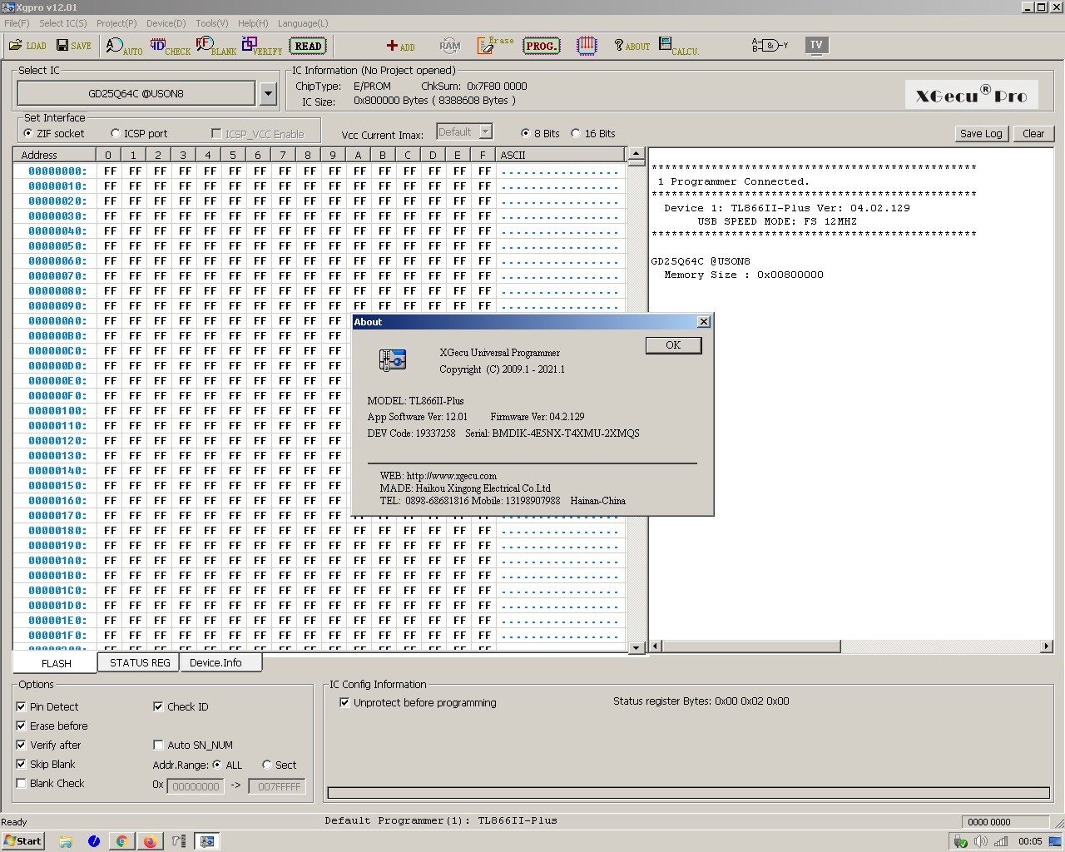
Task: Click the LOAD file toolbar icon
Action: pos(27,46)
